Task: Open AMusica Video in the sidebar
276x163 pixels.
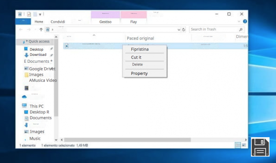Action: [43, 80]
